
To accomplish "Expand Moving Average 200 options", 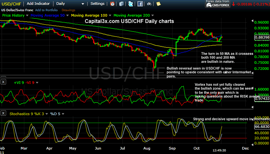I will point(153,15).
